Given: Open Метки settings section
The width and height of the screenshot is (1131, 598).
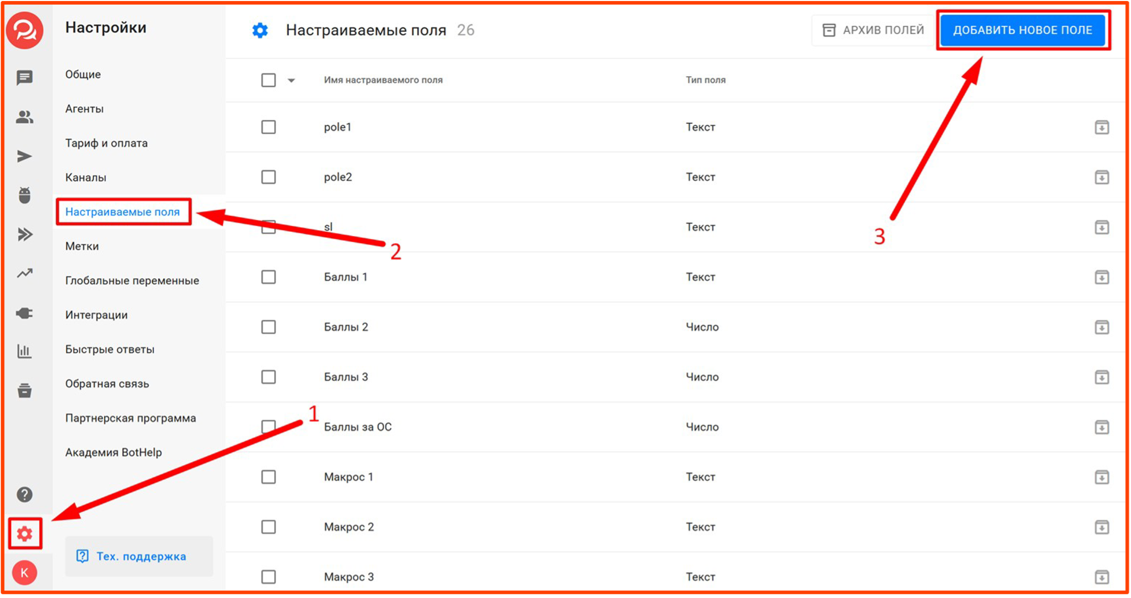Looking at the screenshot, I should pyautogui.click(x=82, y=247).
